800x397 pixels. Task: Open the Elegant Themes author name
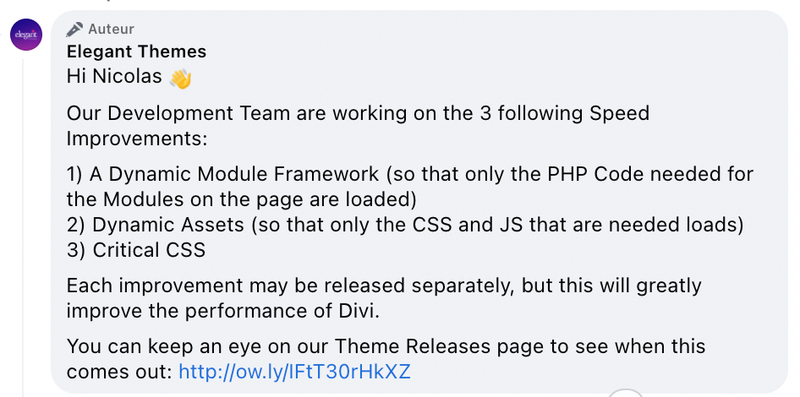tap(136, 52)
